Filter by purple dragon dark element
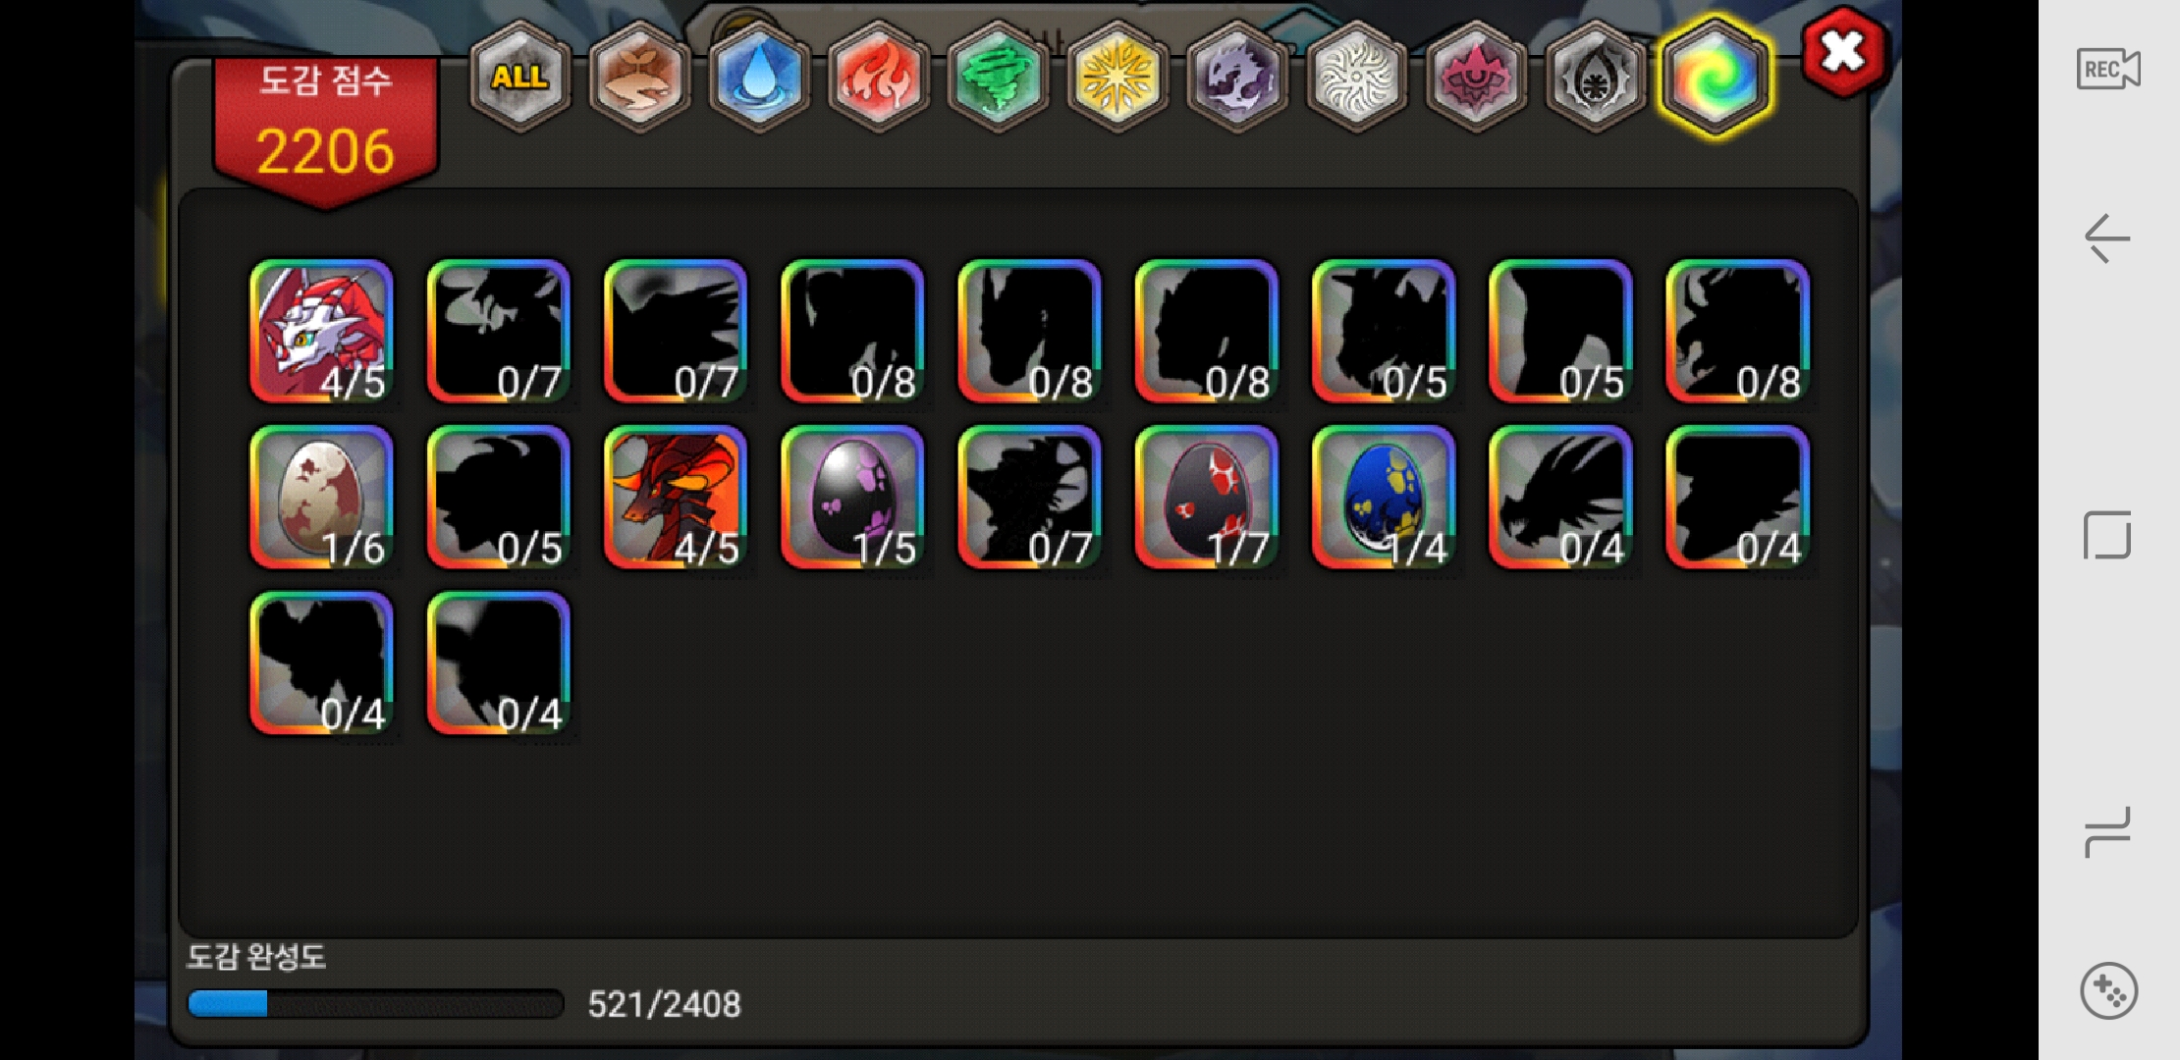Image resolution: width=2180 pixels, height=1060 pixels. tap(1237, 78)
